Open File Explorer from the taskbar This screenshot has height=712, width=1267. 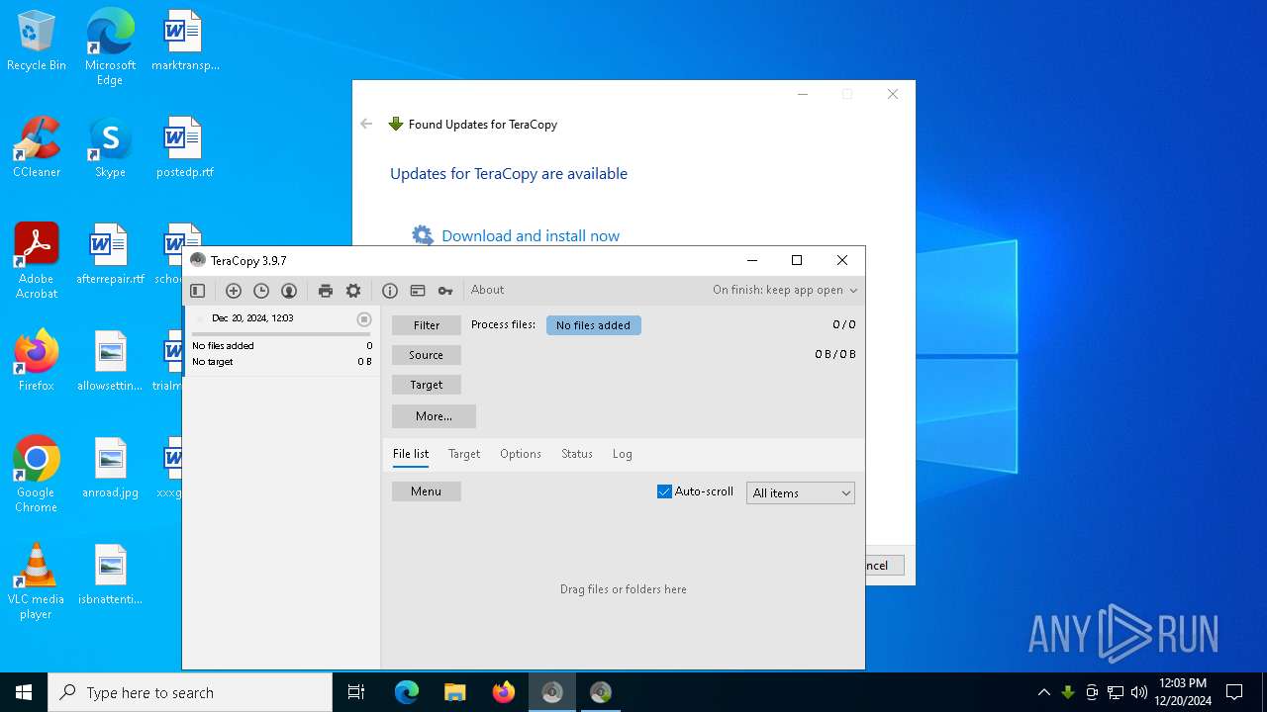point(455,692)
